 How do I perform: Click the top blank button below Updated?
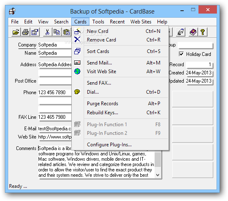pyautogui.click(x=192, y=99)
